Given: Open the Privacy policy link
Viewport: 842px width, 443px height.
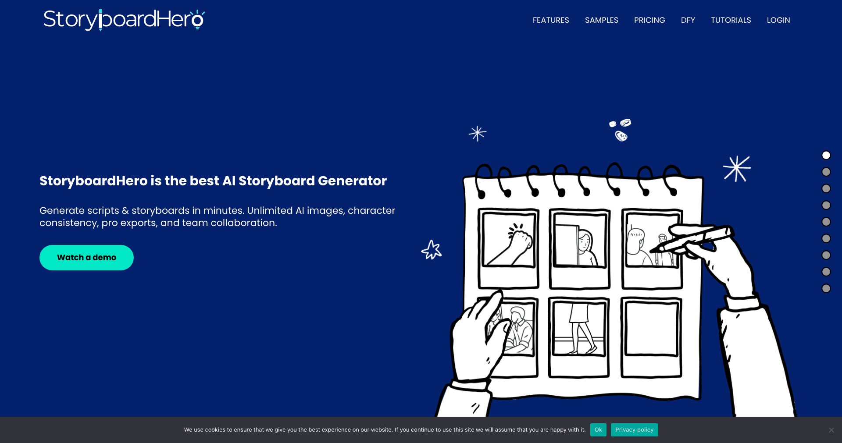Looking at the screenshot, I should coord(634,430).
